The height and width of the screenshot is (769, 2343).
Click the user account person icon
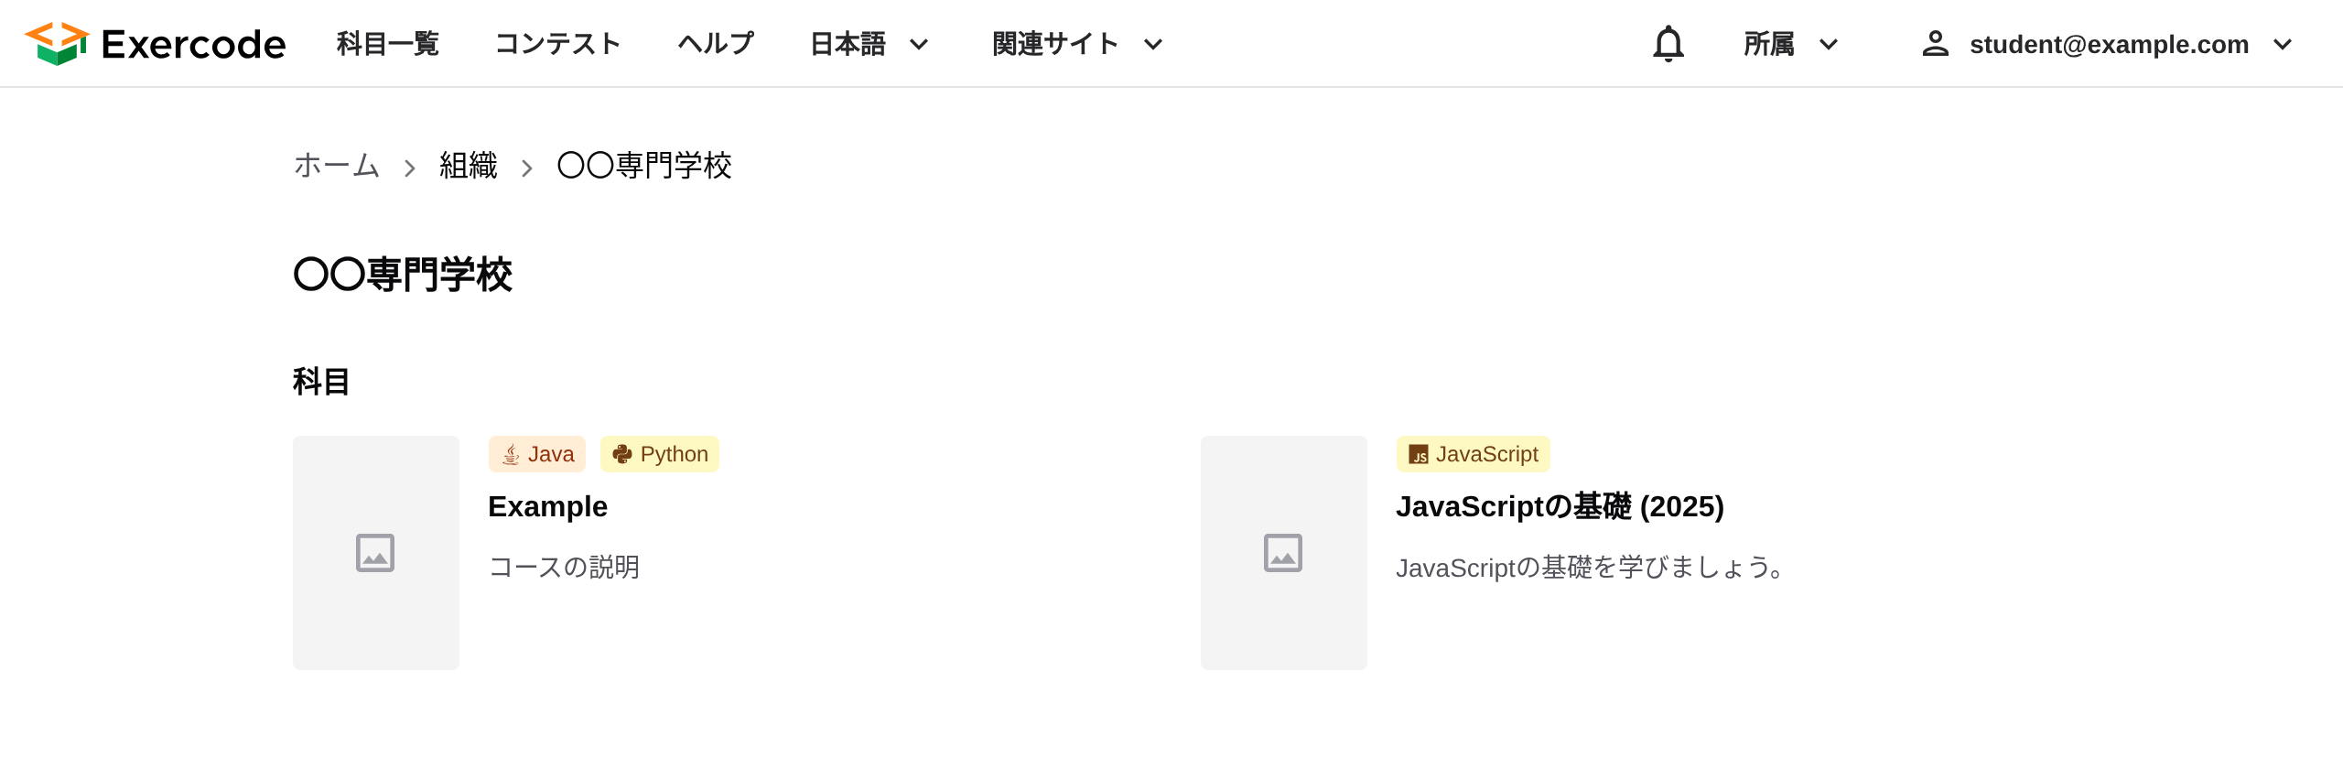[x=1935, y=44]
